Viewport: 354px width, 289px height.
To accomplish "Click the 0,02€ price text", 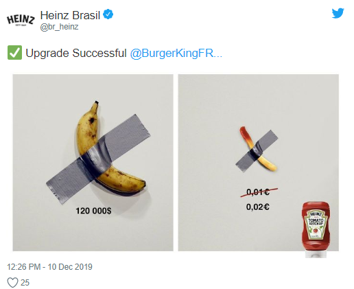I will pyautogui.click(x=258, y=207).
